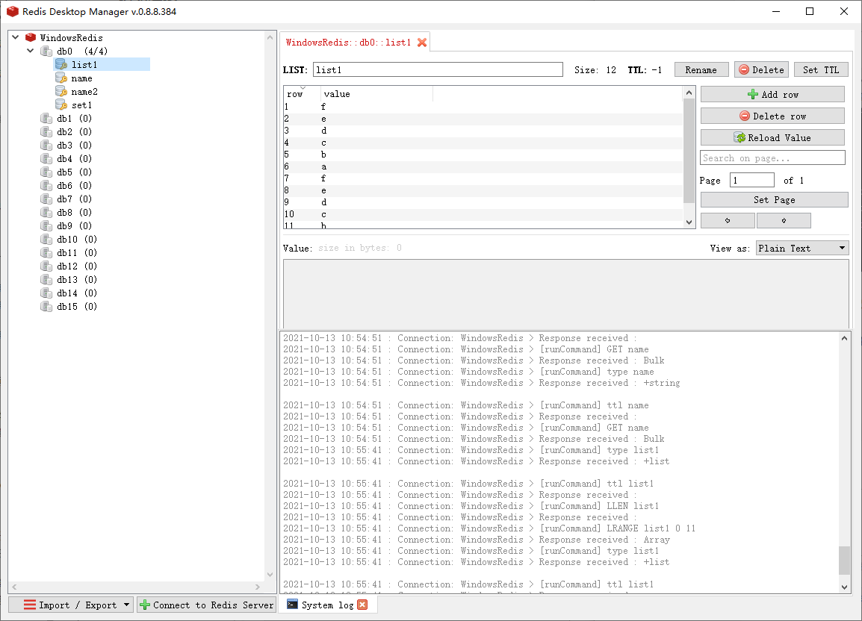Click the Reload Value button
862x621 pixels.
pos(772,137)
